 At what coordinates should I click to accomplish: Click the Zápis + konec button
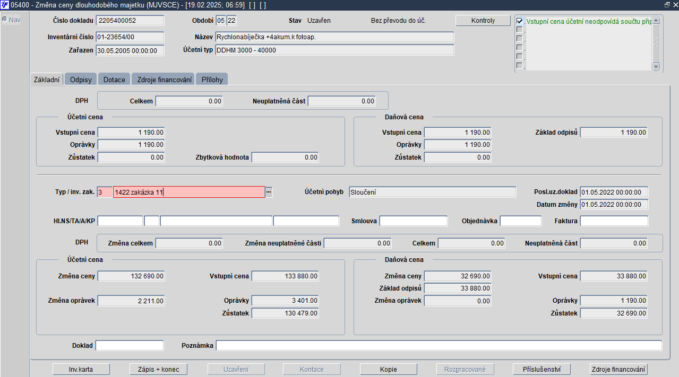158,369
